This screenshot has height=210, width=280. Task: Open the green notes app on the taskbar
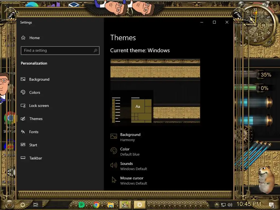[81, 205]
